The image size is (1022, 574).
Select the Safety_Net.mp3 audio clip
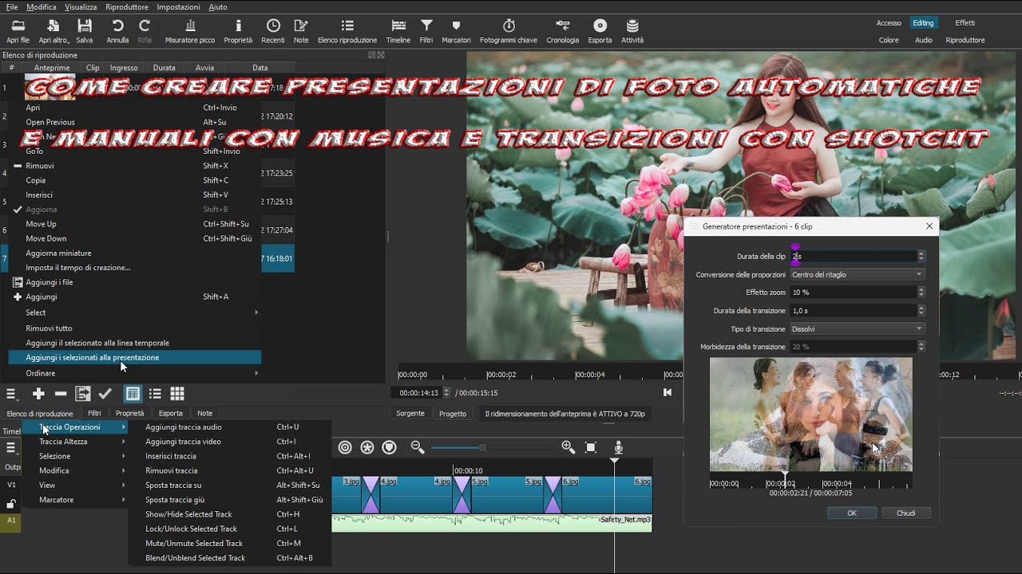point(492,524)
